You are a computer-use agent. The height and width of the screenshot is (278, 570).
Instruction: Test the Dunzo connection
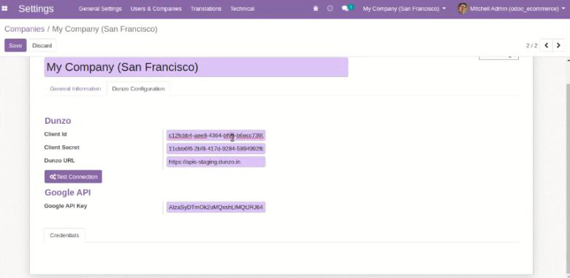click(x=73, y=177)
